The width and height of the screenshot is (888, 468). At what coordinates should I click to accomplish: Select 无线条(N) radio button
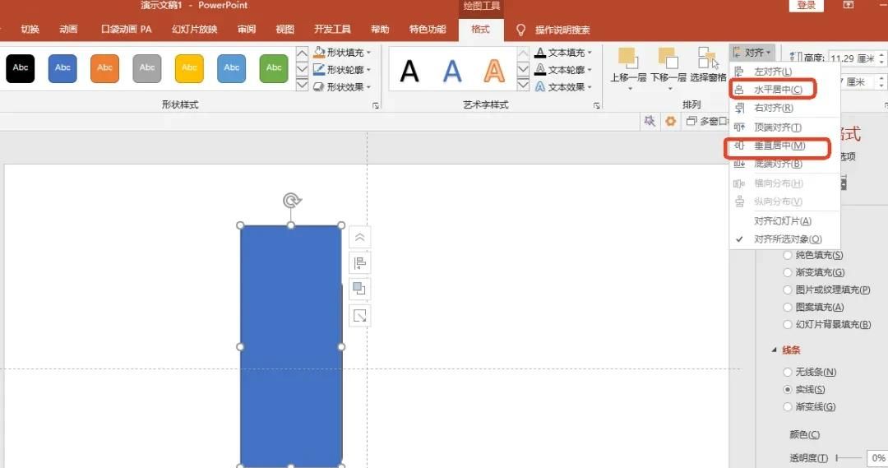coord(787,373)
